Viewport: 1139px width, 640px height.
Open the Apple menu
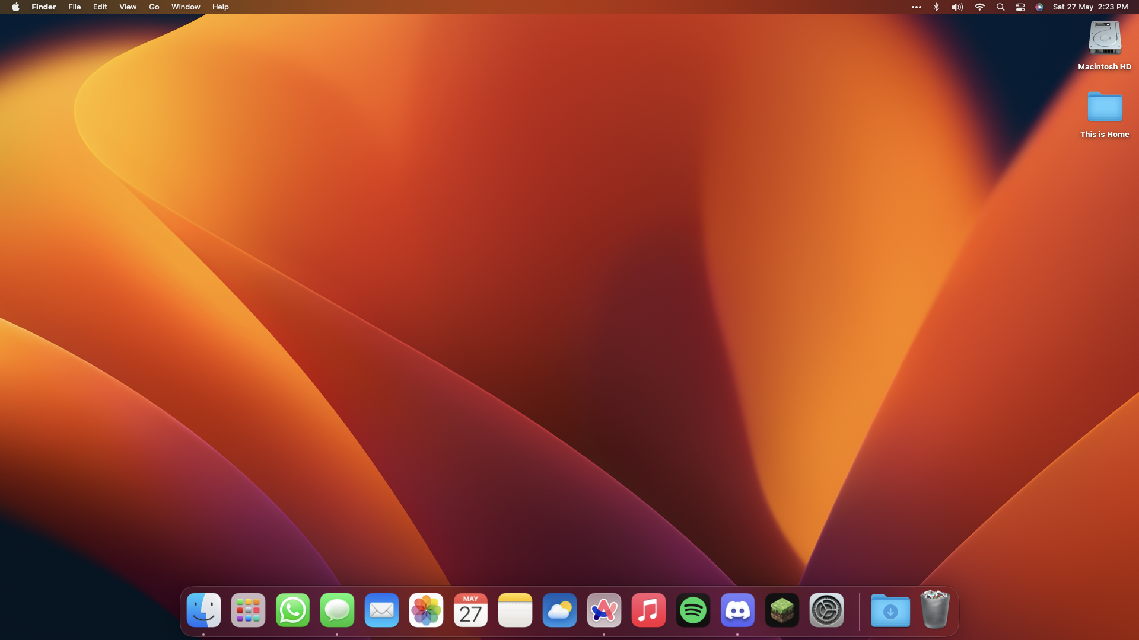coord(15,7)
